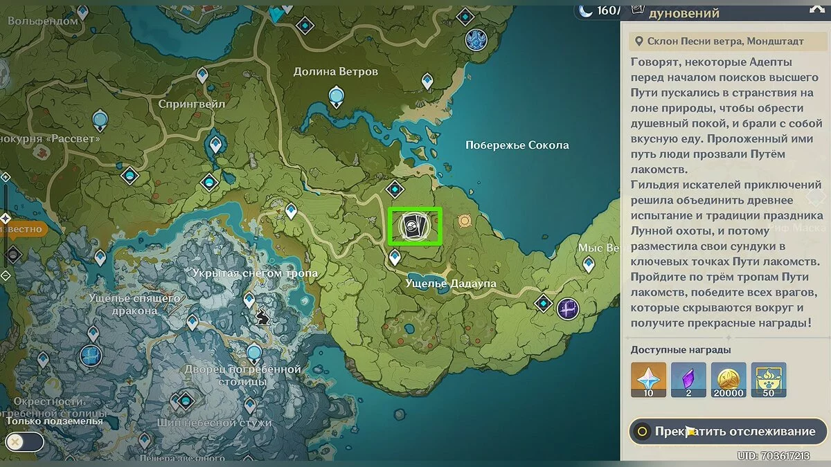Click the UID: 703617213 text

click(x=773, y=456)
